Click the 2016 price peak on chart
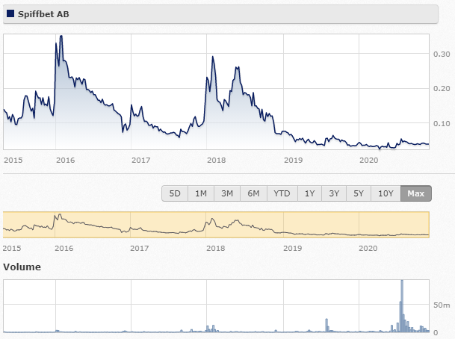This screenshot has height=339, width=455. [61, 36]
